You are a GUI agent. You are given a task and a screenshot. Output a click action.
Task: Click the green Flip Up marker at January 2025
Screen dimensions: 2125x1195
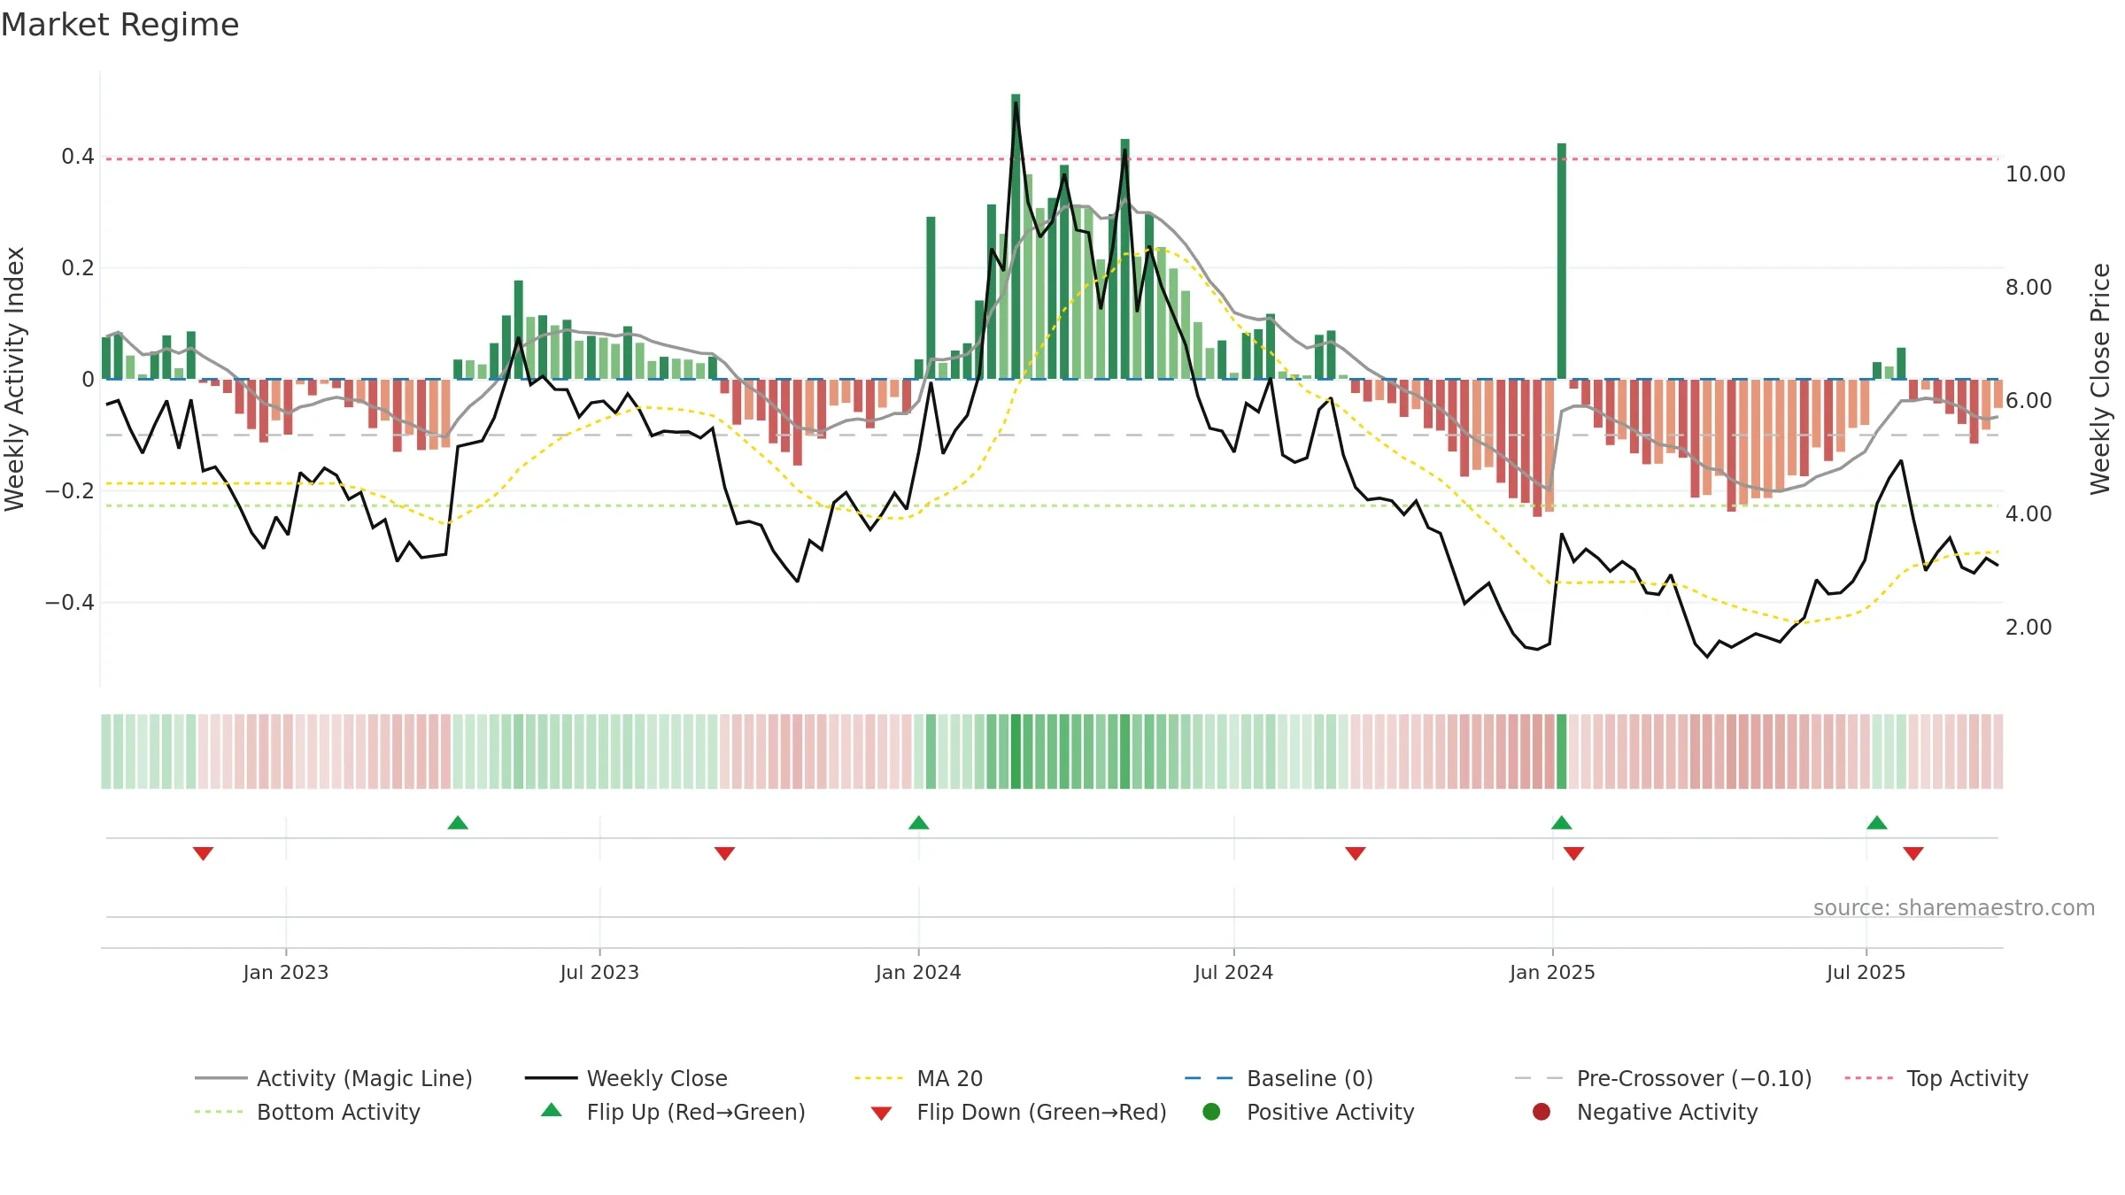click(1562, 823)
